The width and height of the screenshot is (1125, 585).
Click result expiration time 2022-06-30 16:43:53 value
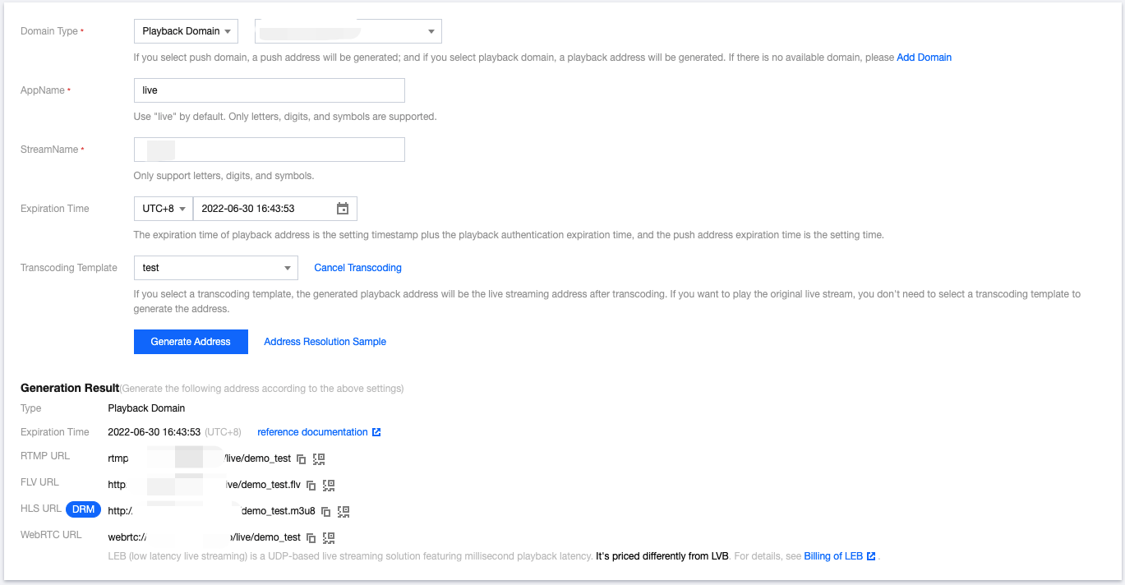pyautogui.click(x=154, y=432)
